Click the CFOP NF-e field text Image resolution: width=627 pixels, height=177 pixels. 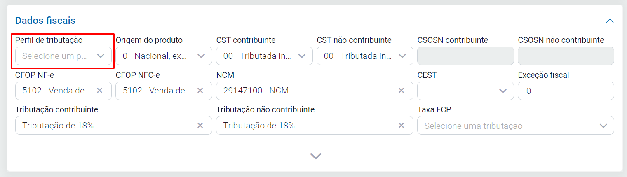coord(56,91)
